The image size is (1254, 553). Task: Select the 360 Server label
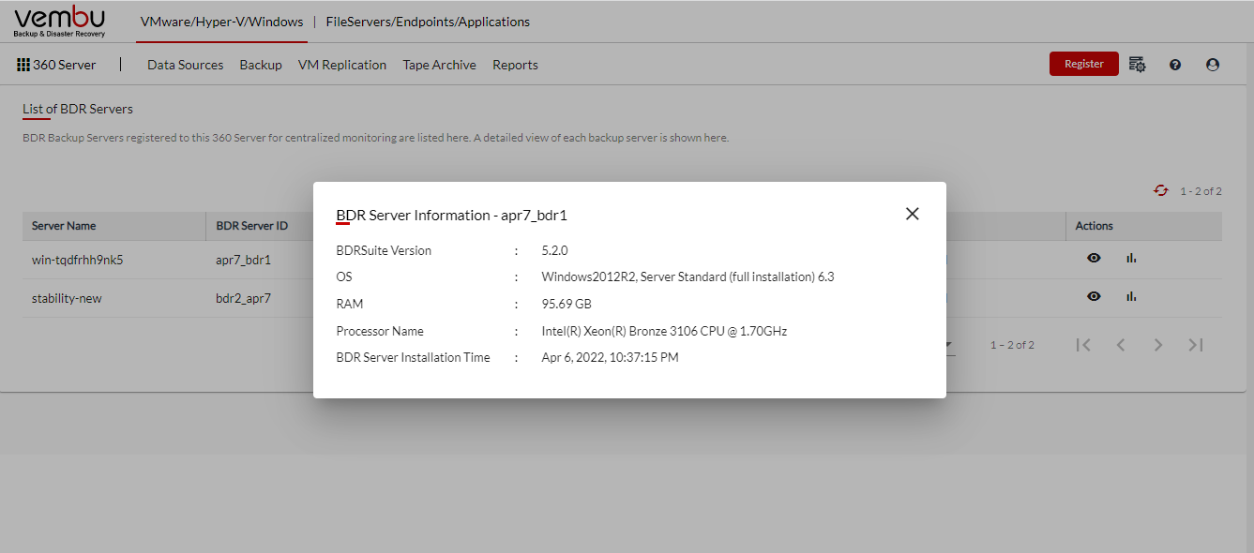pos(65,65)
